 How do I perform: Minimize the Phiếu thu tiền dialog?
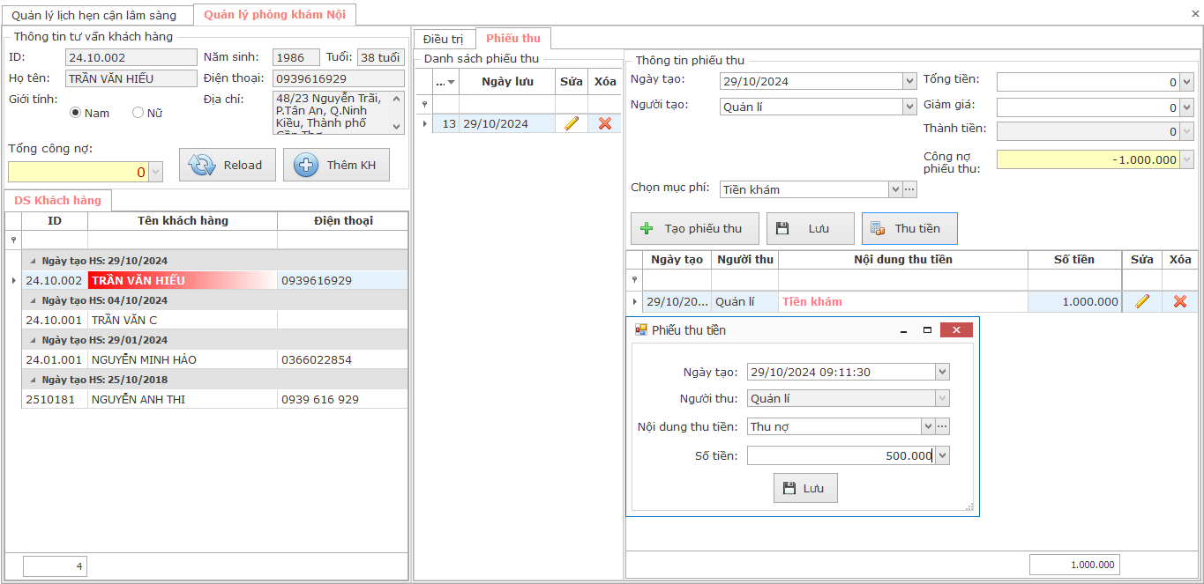[903, 330]
